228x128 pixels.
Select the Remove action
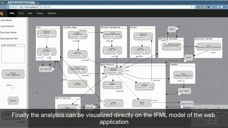click(x=172, y=29)
